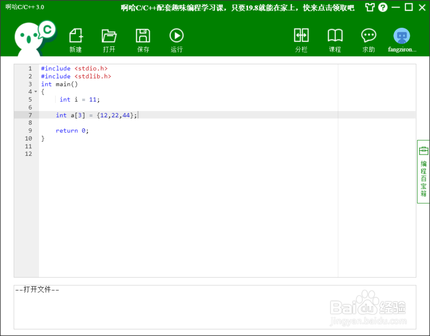The image size is (430, 336).
Task: Click the code '#include <stdio.h>'
Action: (x=74, y=68)
